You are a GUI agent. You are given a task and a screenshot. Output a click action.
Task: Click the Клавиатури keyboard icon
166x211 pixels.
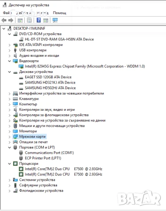pos(15,99)
